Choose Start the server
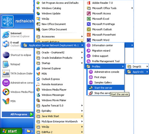The image size is (149, 134). pos(106,88)
